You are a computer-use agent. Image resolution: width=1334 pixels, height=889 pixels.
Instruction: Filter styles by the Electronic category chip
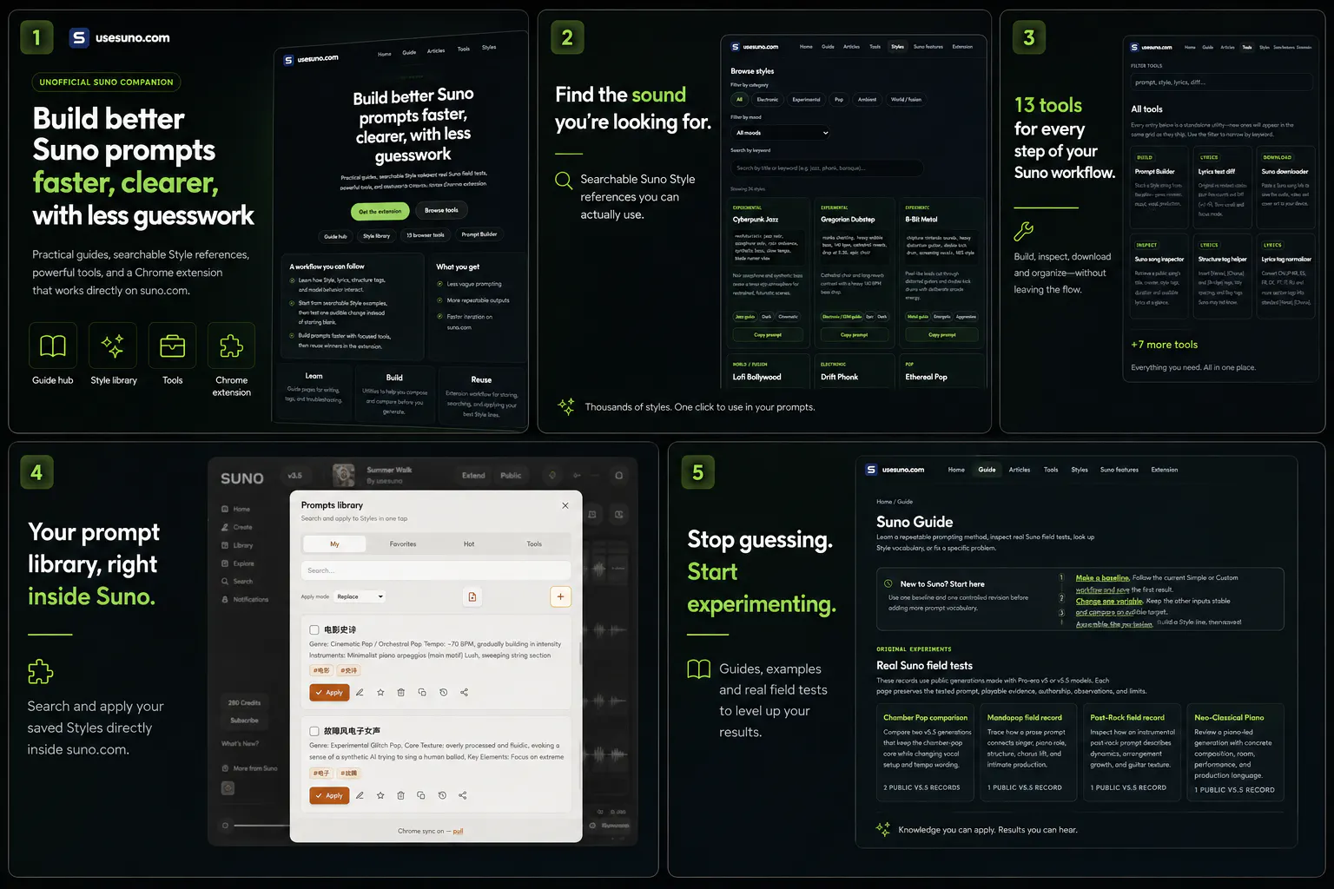coord(768,100)
